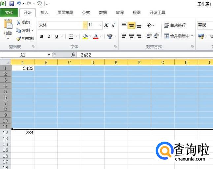Toggle underline formatting
This screenshot has height=169, width=213.
point(57,36)
